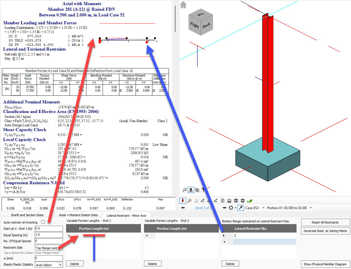The height and width of the screenshot is (269, 351).
Task: Go to next brief with right arrow
Action: pyautogui.click(x=224, y=208)
